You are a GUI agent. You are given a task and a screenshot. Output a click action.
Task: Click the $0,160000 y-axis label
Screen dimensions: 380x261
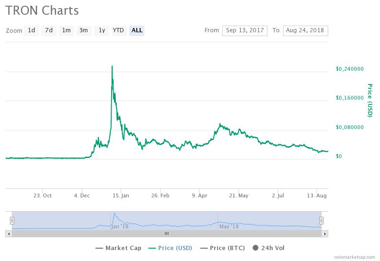pos(350,98)
